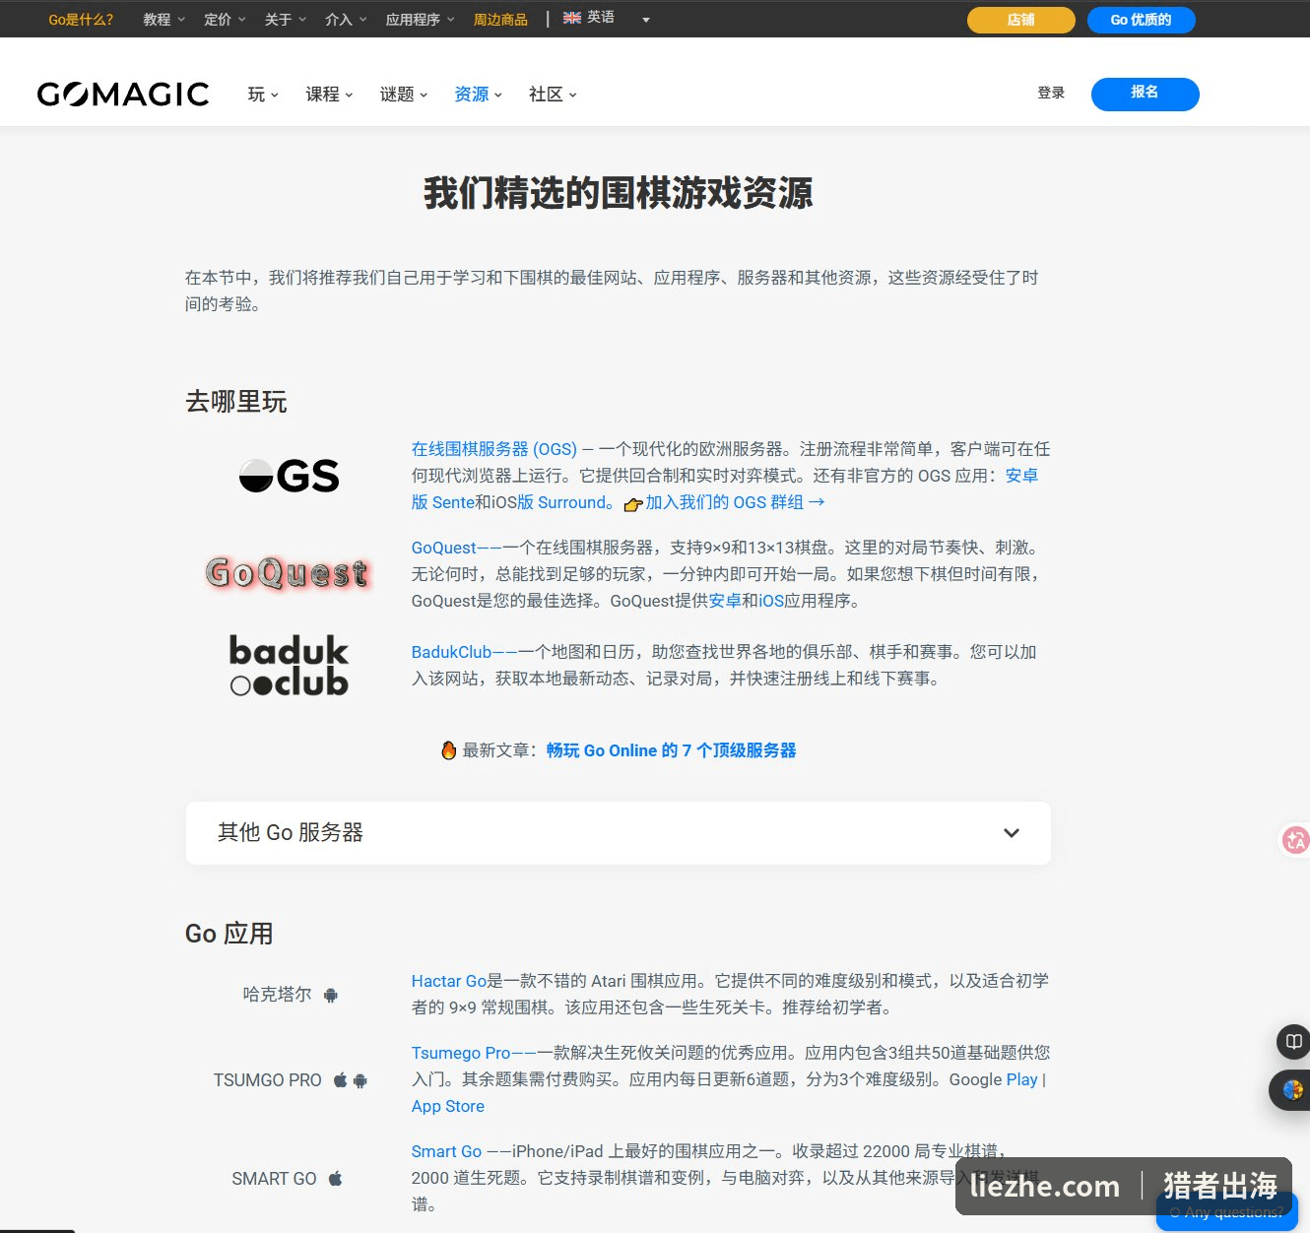Image resolution: width=1310 pixels, height=1233 pixels.
Task: Click the Apple icon beside SMART GO
Action: point(335,1179)
